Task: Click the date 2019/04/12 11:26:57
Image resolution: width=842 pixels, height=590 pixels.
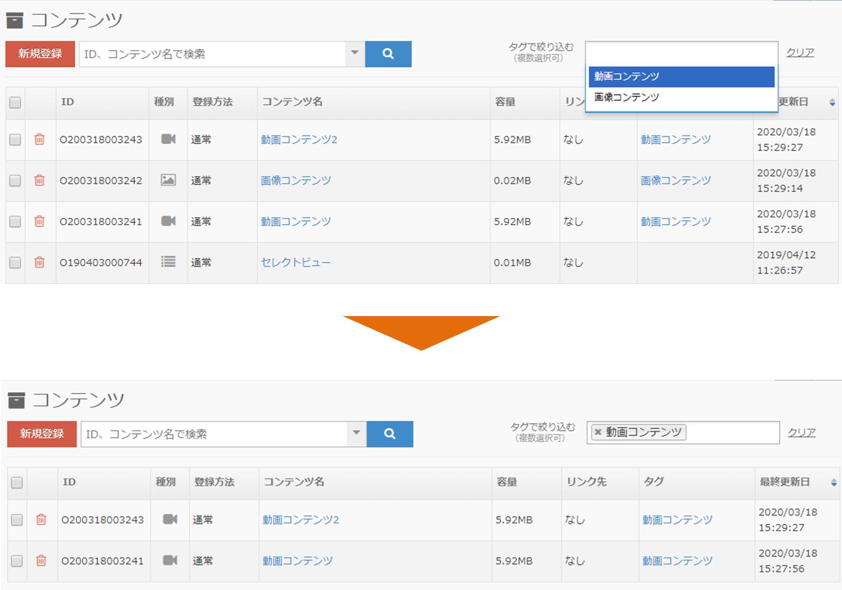Action: pos(786,263)
